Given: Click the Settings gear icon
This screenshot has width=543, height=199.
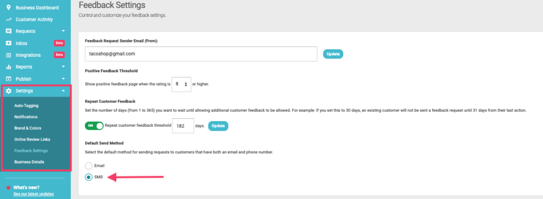Looking at the screenshot, I should click(8, 91).
